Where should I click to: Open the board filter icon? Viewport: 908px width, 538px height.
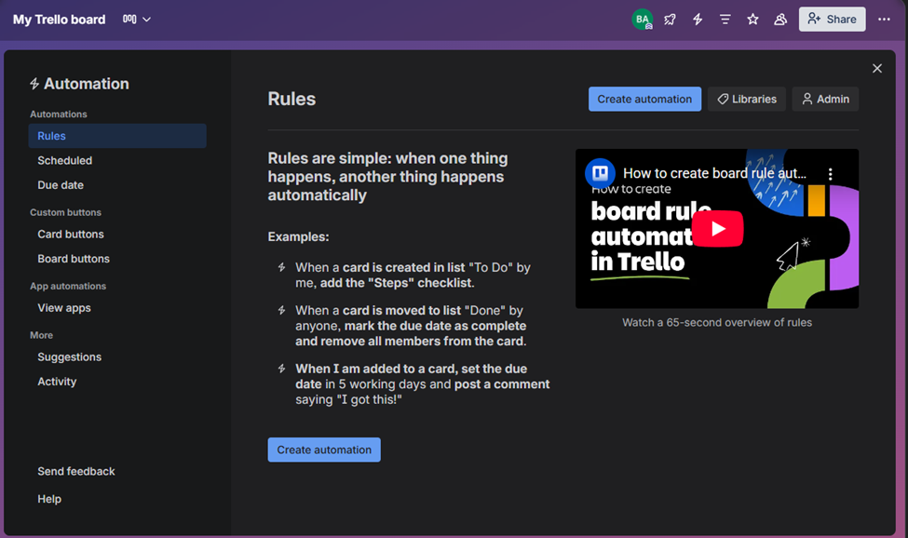pos(725,20)
